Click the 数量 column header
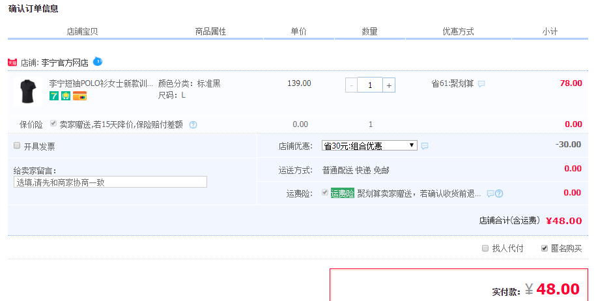Screen dimensions: 611x301 [369, 32]
